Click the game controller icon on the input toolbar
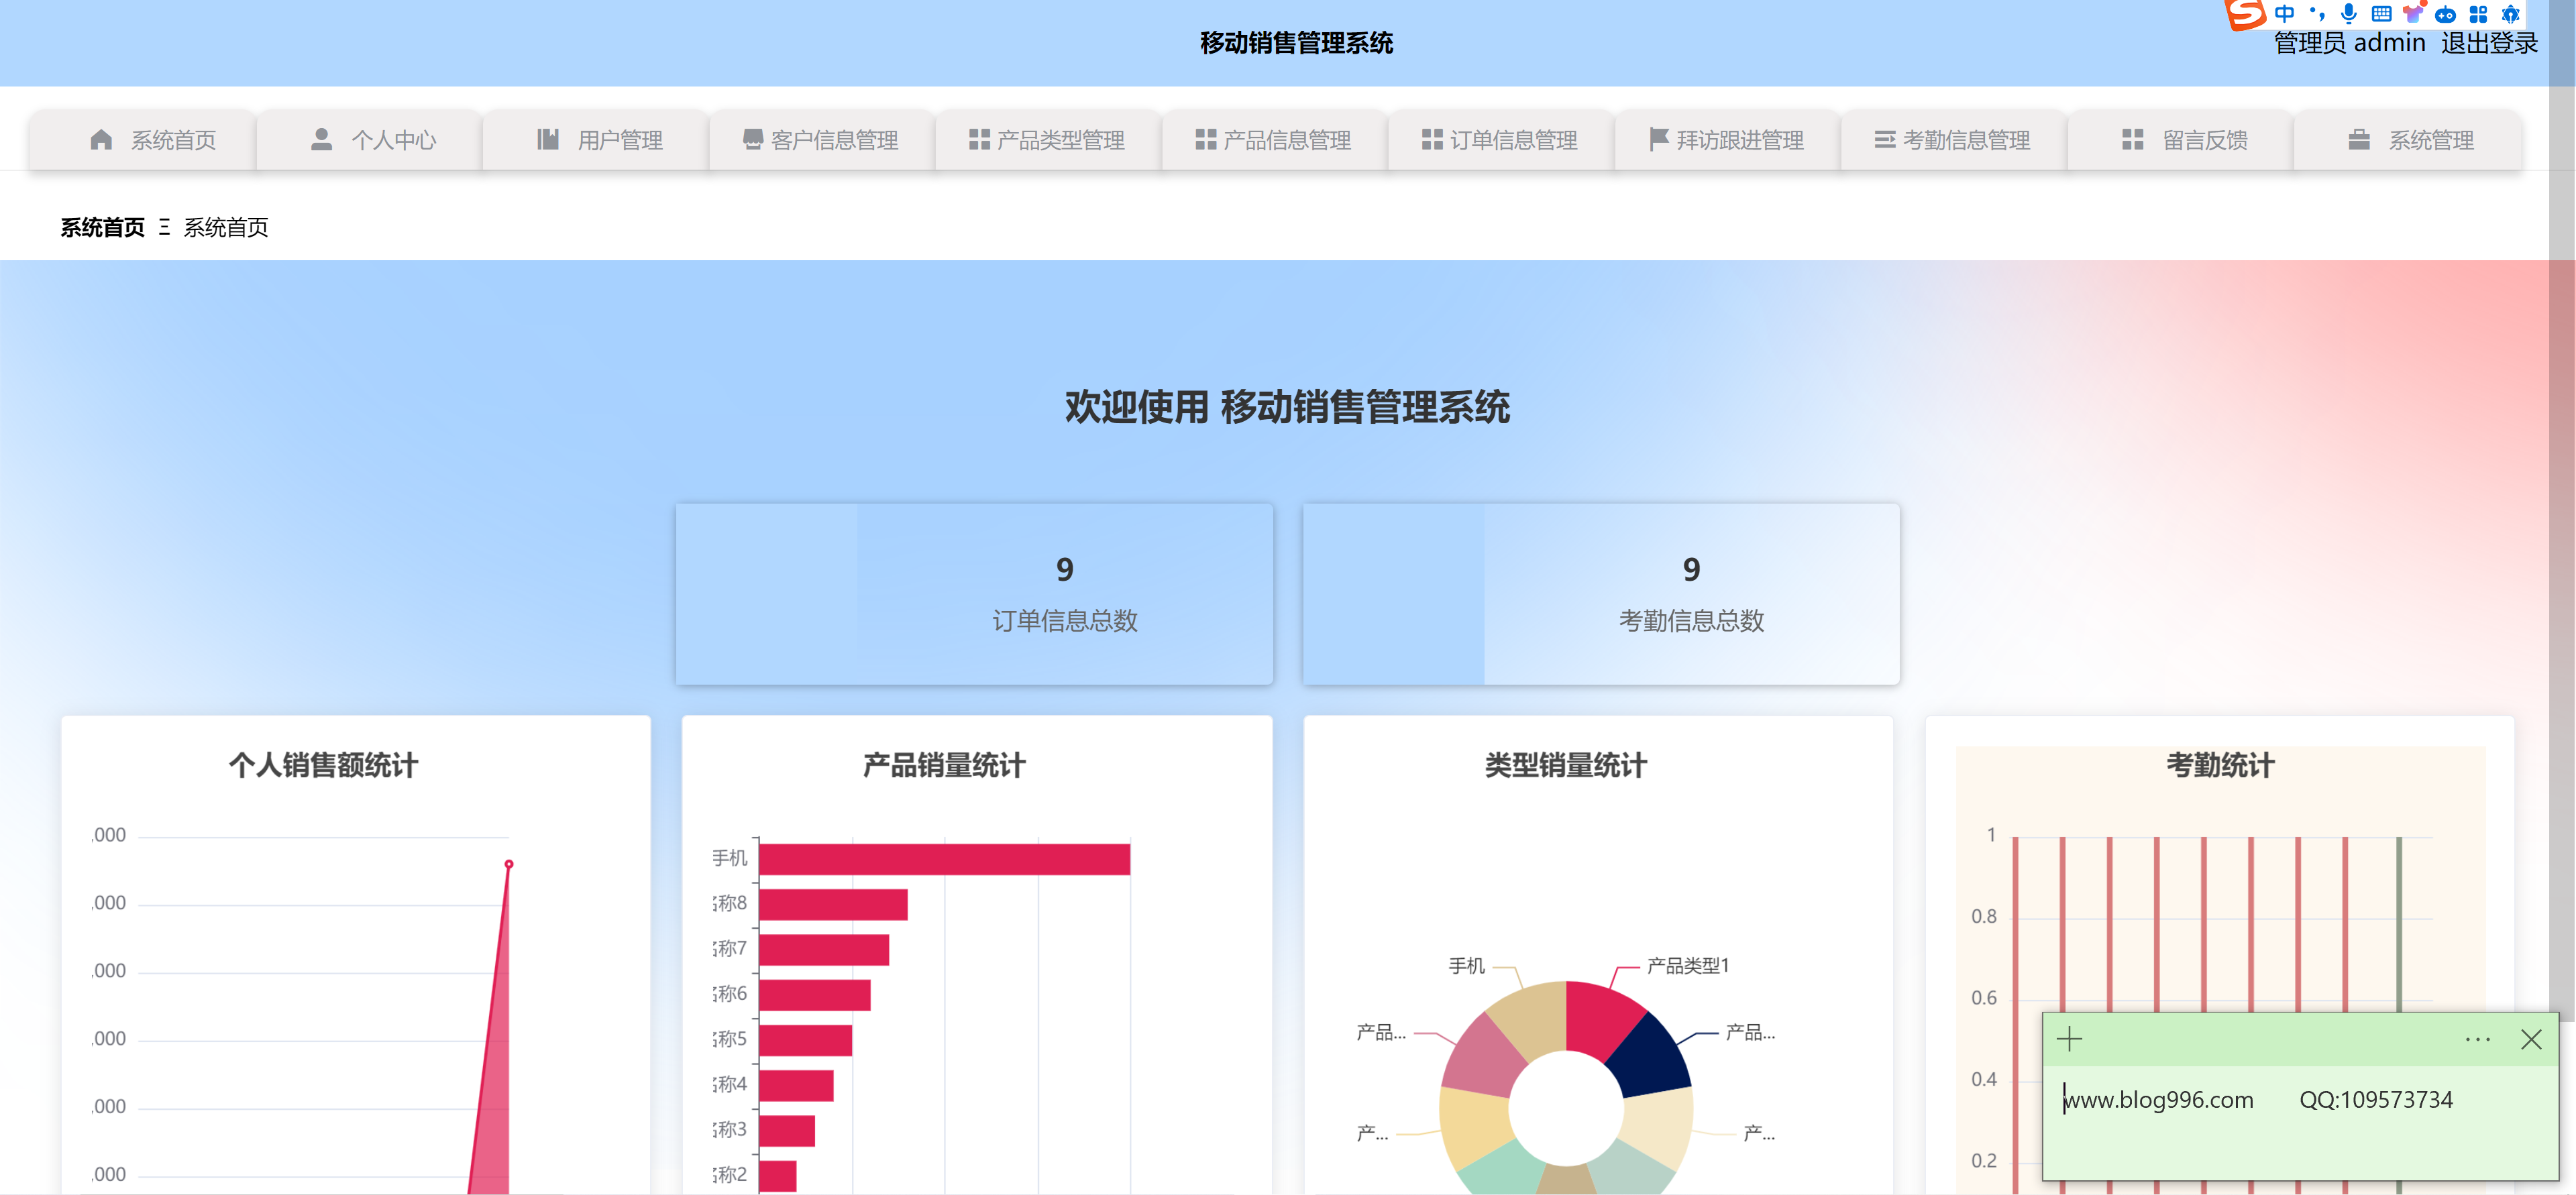 (x=2448, y=13)
